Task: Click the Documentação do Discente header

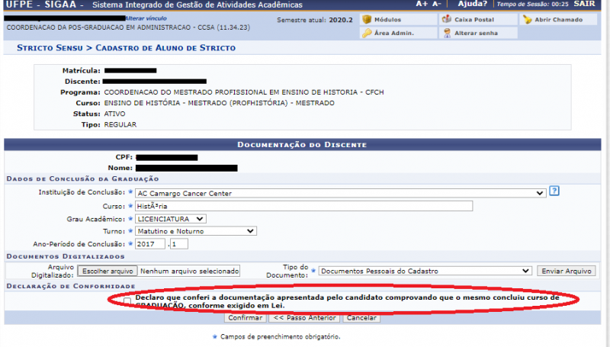Action: [302, 145]
